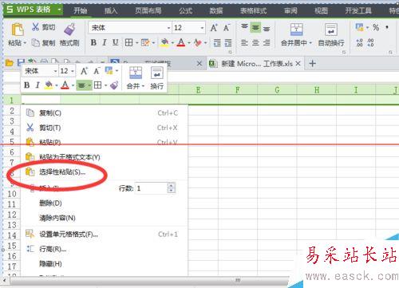Toggle Italic in the ribbon

point(105,42)
